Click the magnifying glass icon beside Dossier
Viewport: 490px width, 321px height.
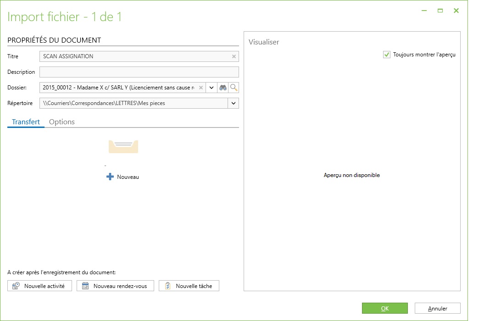point(234,88)
